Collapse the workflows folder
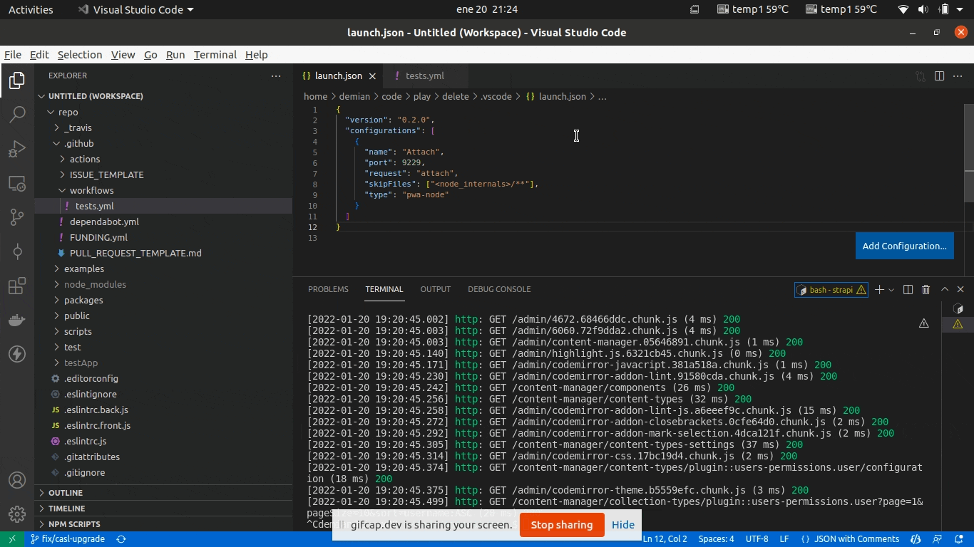Viewport: 974px width, 547px height. (91, 190)
